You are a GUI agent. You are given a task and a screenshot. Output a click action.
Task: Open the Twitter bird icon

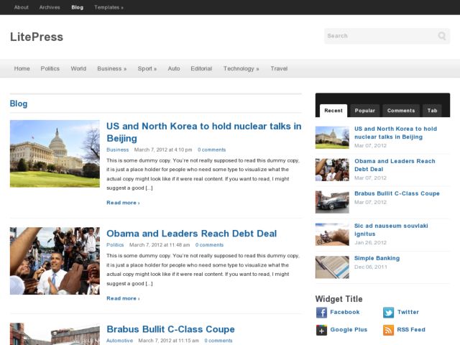[x=388, y=313]
